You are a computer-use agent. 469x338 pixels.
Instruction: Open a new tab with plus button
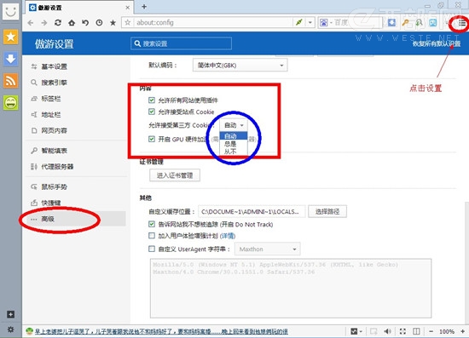(144, 7)
